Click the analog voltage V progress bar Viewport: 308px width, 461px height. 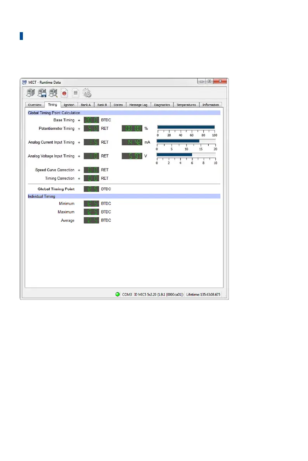186,155
